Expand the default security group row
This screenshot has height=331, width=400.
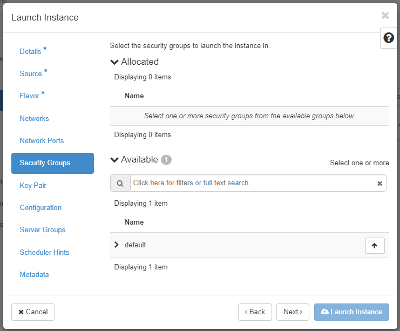[x=117, y=245]
